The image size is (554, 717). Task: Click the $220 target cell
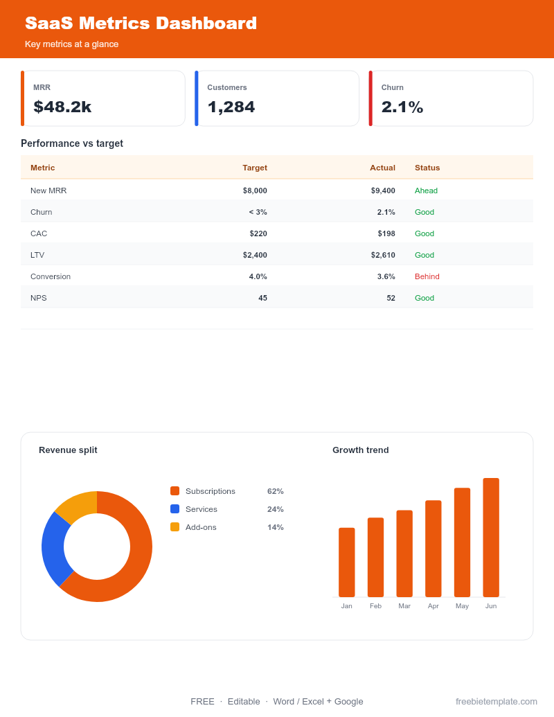pos(258,233)
